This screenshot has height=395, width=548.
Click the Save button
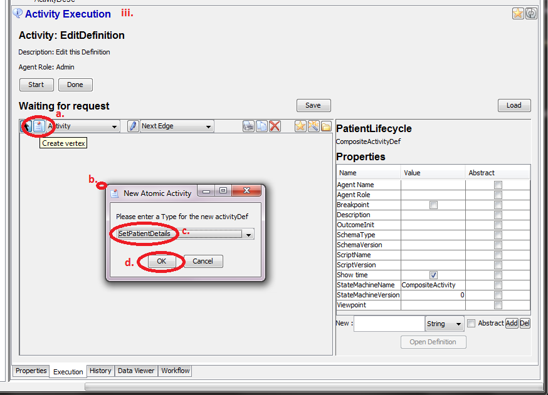point(314,105)
